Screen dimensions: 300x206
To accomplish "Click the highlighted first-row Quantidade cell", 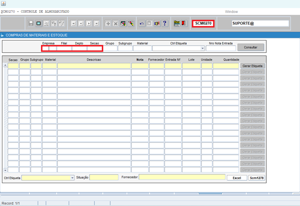I will click(x=226, y=66).
